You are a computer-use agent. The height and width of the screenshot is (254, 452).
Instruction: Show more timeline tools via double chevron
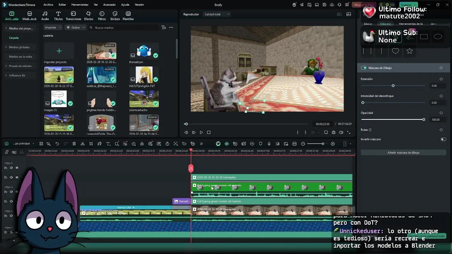pos(201,144)
